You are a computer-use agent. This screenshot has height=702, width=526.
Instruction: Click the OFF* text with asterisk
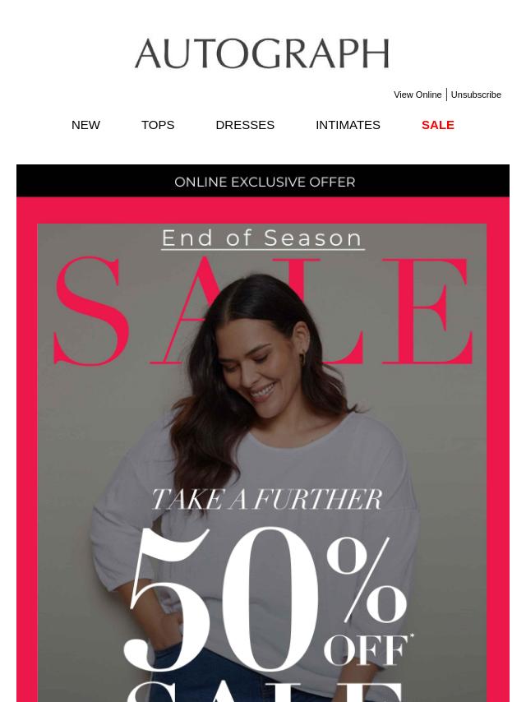point(368,649)
